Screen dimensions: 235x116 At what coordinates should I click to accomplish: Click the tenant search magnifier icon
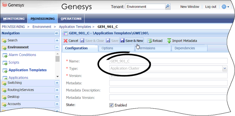(x=167, y=6)
